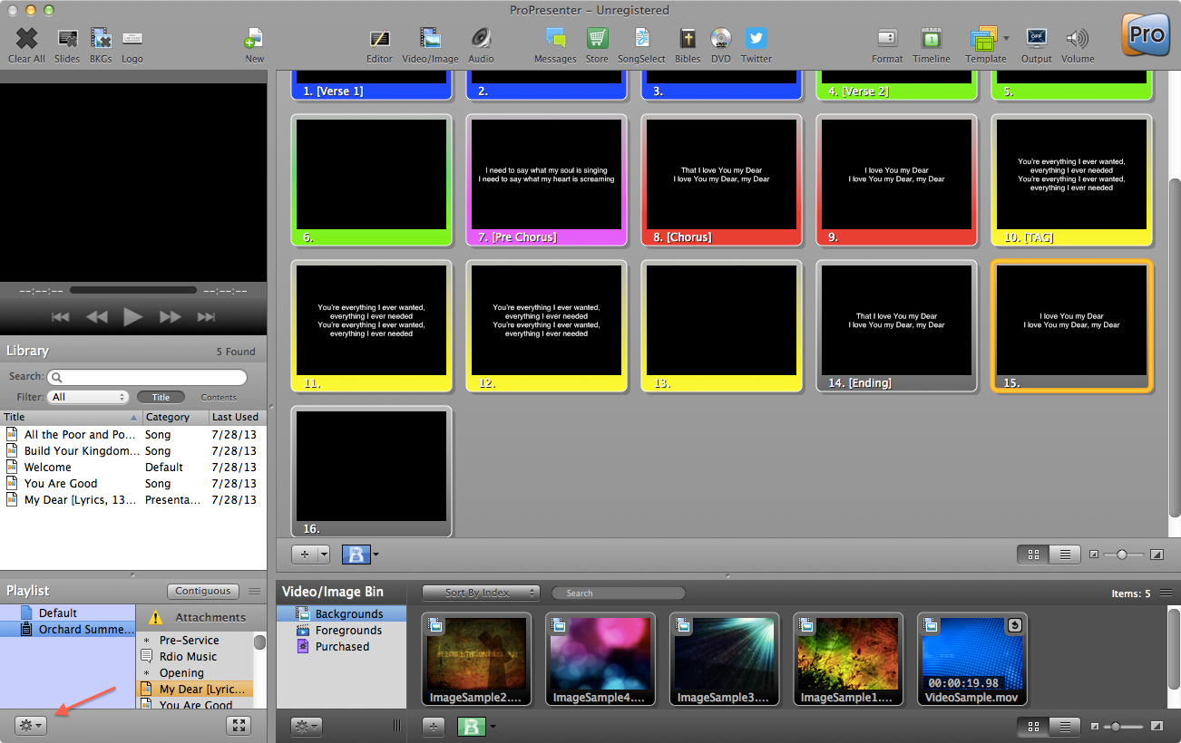Toggle the Video/Image toolbar icon
1181x743 pixels.
[x=430, y=38]
